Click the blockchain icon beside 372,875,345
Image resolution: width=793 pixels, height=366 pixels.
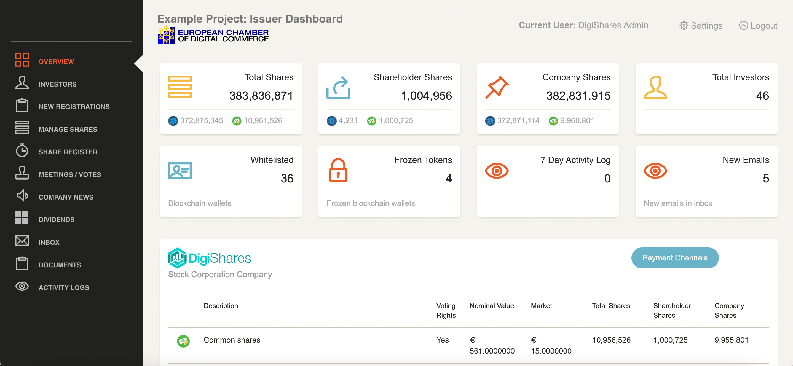[x=173, y=121]
